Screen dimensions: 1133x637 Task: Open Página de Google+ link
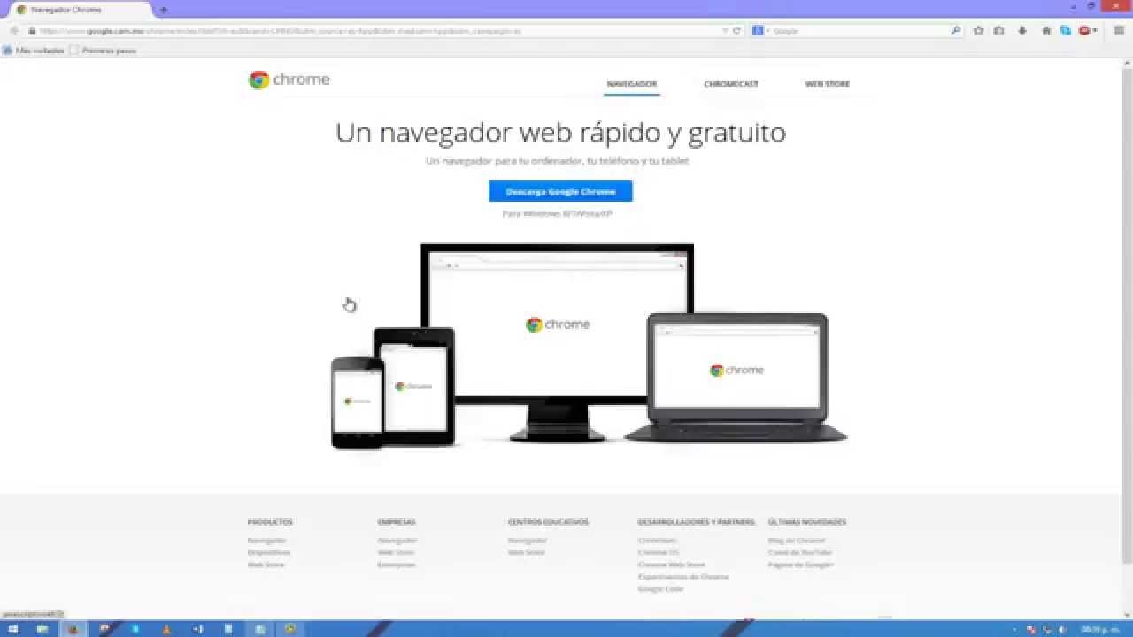[801, 564]
